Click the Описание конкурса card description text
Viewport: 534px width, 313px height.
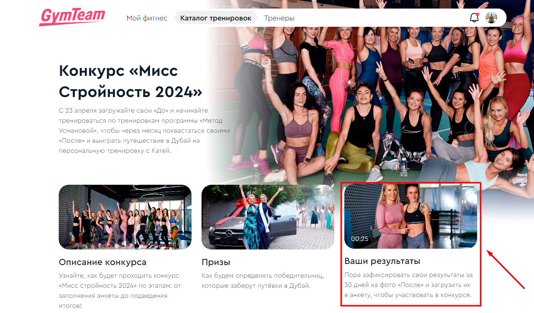click(120, 291)
